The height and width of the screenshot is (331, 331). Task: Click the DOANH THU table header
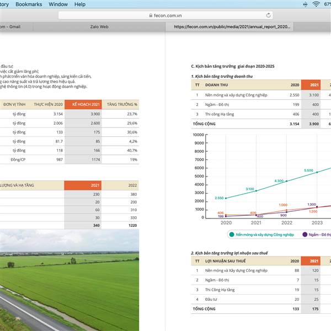[216, 85]
